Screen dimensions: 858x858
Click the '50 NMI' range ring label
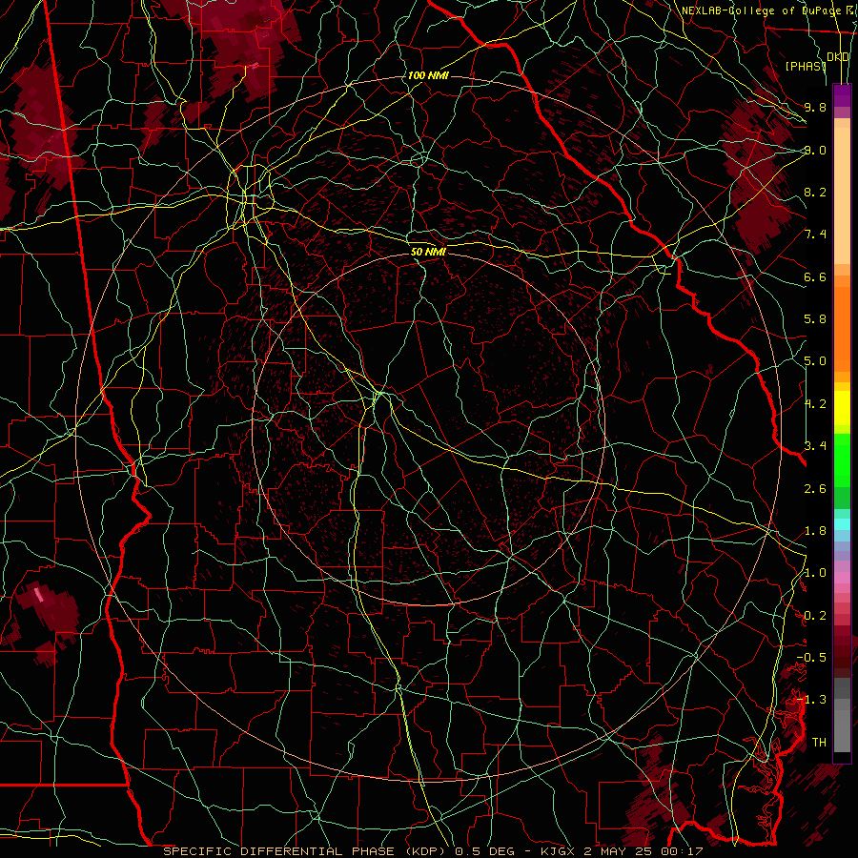coord(428,253)
